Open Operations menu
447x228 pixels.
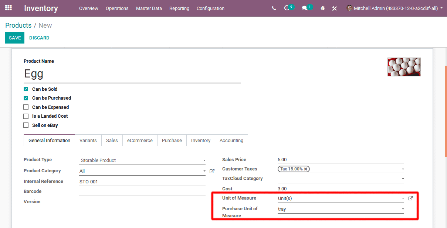click(117, 8)
